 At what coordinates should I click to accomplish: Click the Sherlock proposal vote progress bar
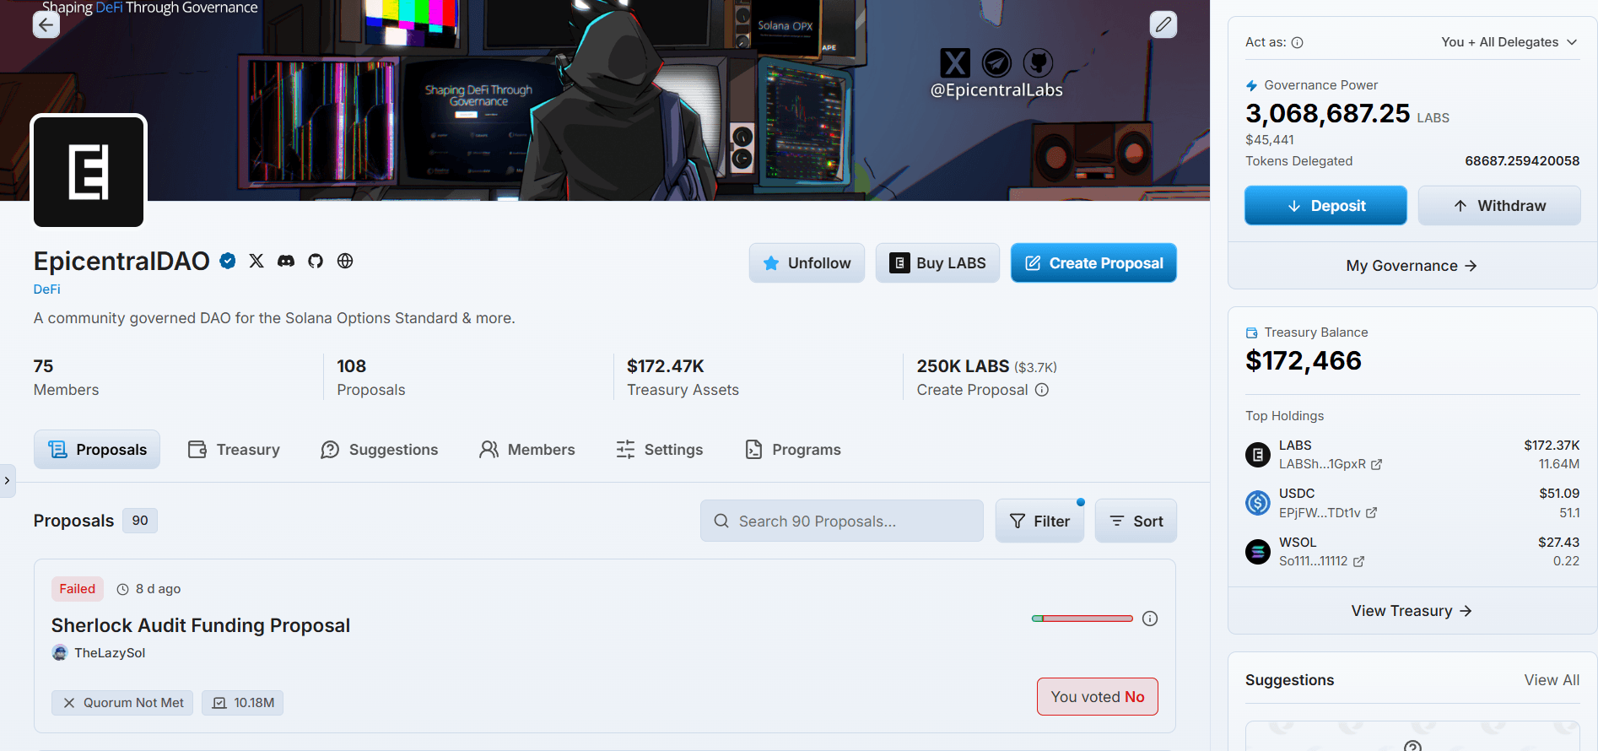(1082, 619)
